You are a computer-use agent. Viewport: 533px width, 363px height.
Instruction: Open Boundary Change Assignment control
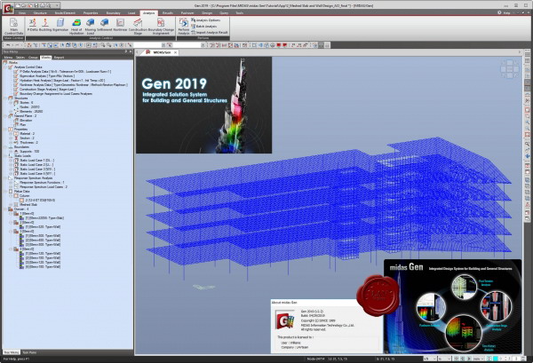coord(161,26)
